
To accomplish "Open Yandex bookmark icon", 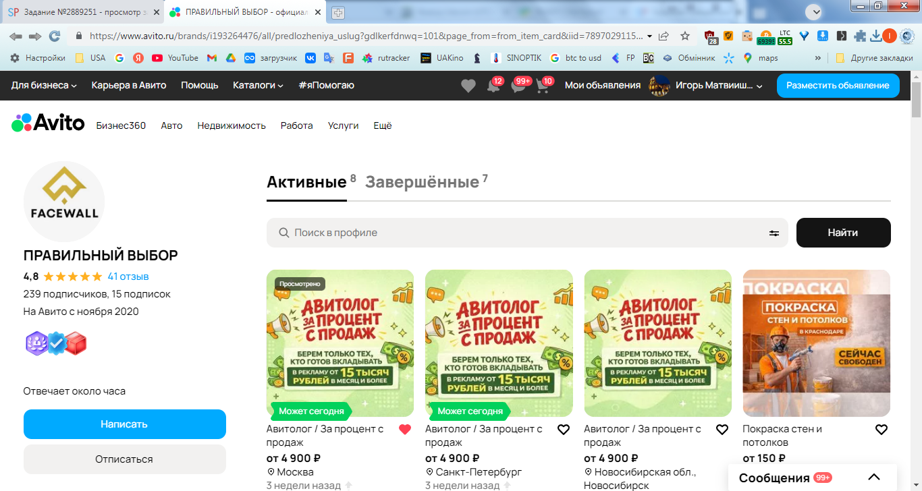I will [138, 58].
